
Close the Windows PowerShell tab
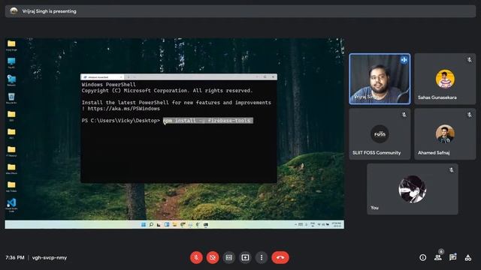121,77
